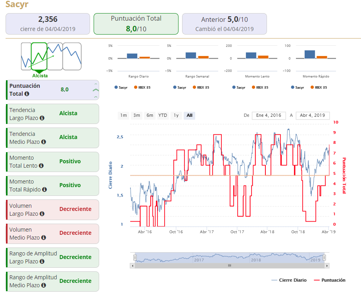
Task: Select the All time range
Action: pyautogui.click(x=190, y=115)
